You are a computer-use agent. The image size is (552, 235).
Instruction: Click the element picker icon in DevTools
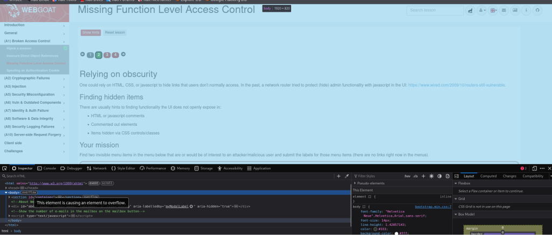4,168
